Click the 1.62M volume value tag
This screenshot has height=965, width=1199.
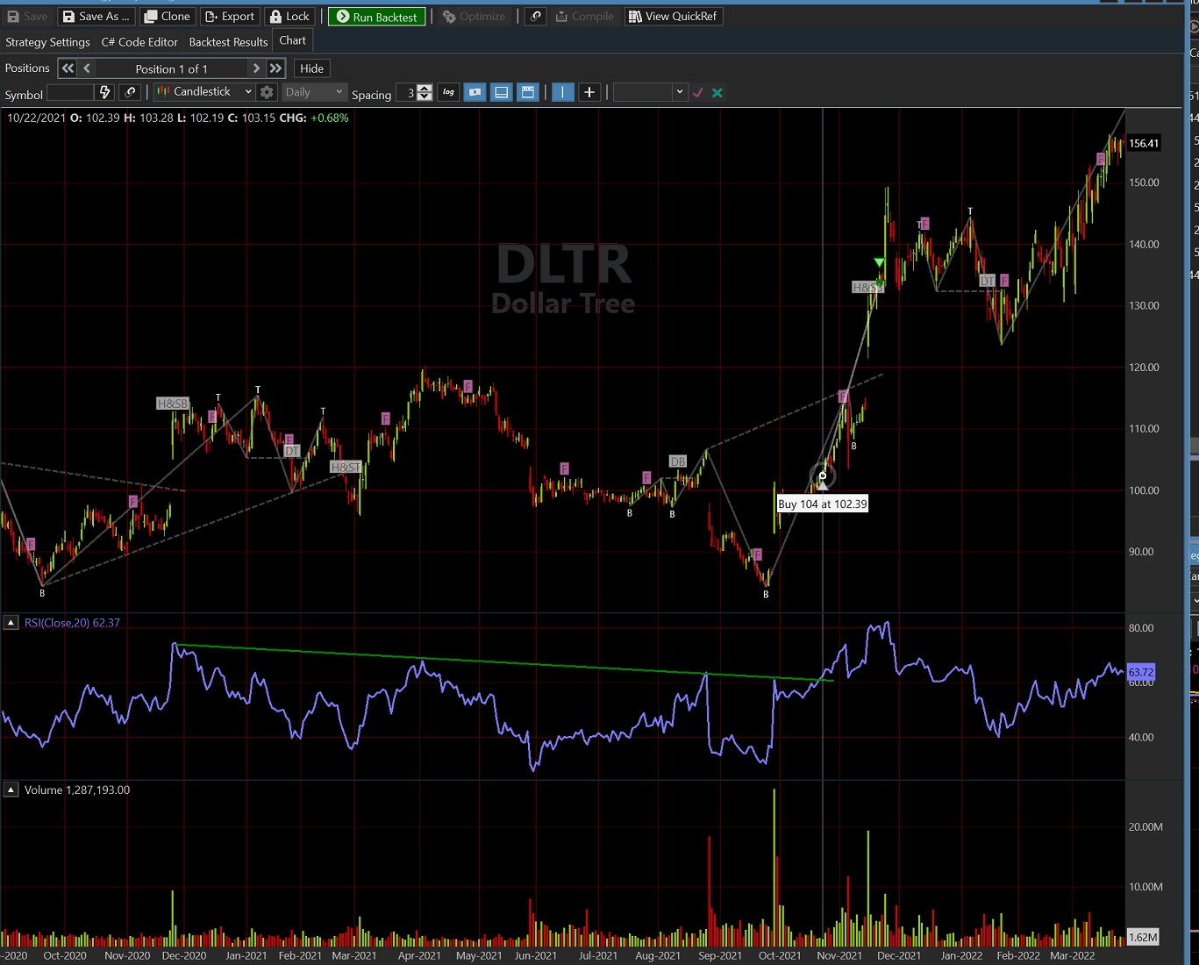point(1142,937)
